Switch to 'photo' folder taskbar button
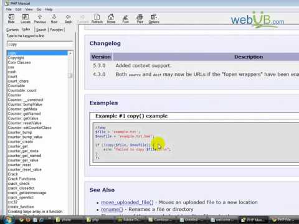299x224 pixels. (67, 220)
